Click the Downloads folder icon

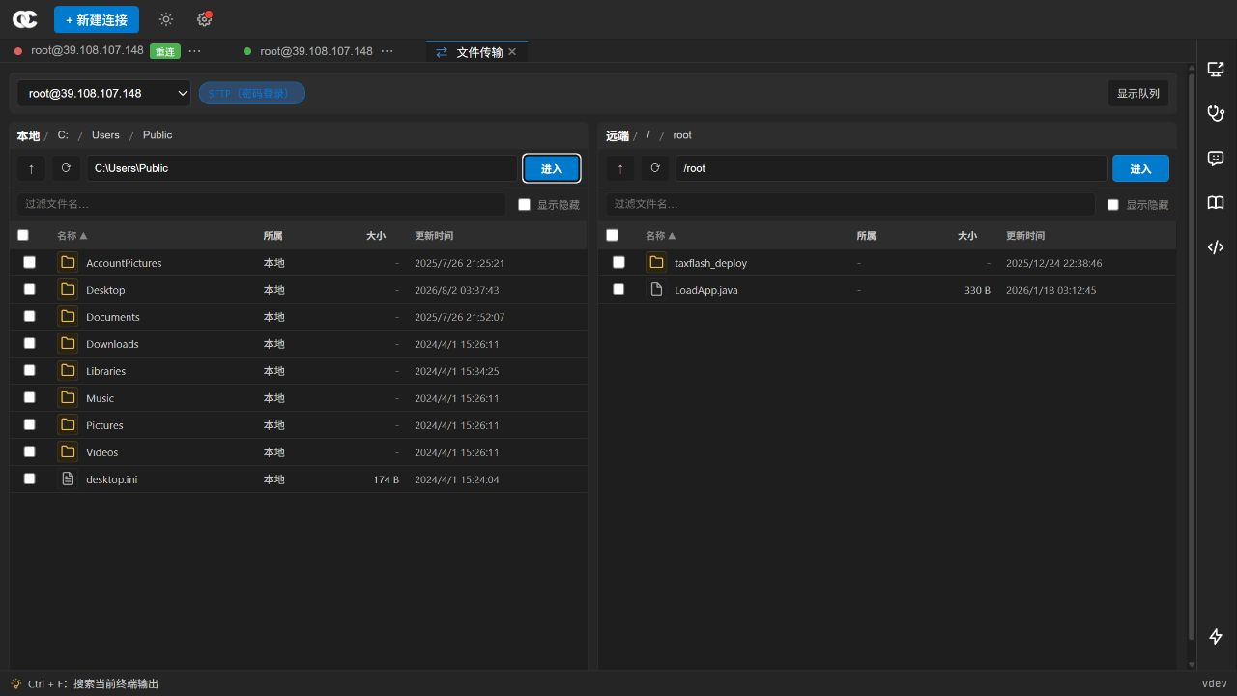pos(68,344)
